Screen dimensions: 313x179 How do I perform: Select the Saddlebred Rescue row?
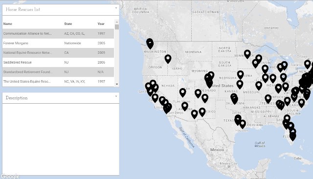point(58,62)
